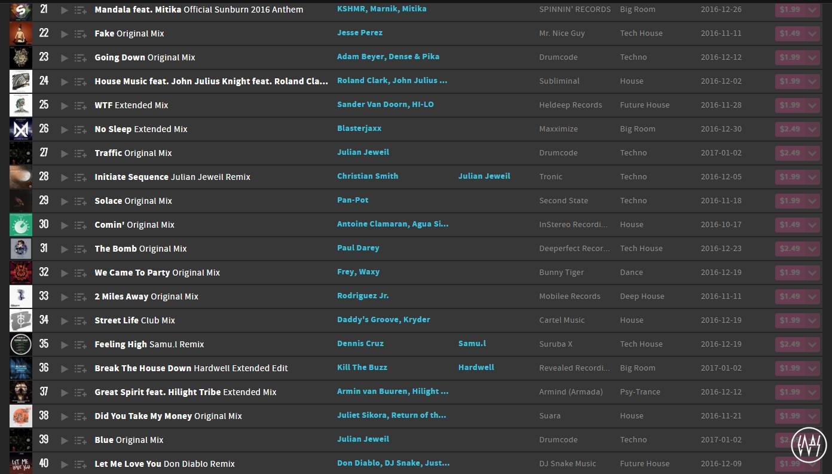Add Let Me Love You to queue
The height and width of the screenshot is (474, 832).
click(81, 464)
